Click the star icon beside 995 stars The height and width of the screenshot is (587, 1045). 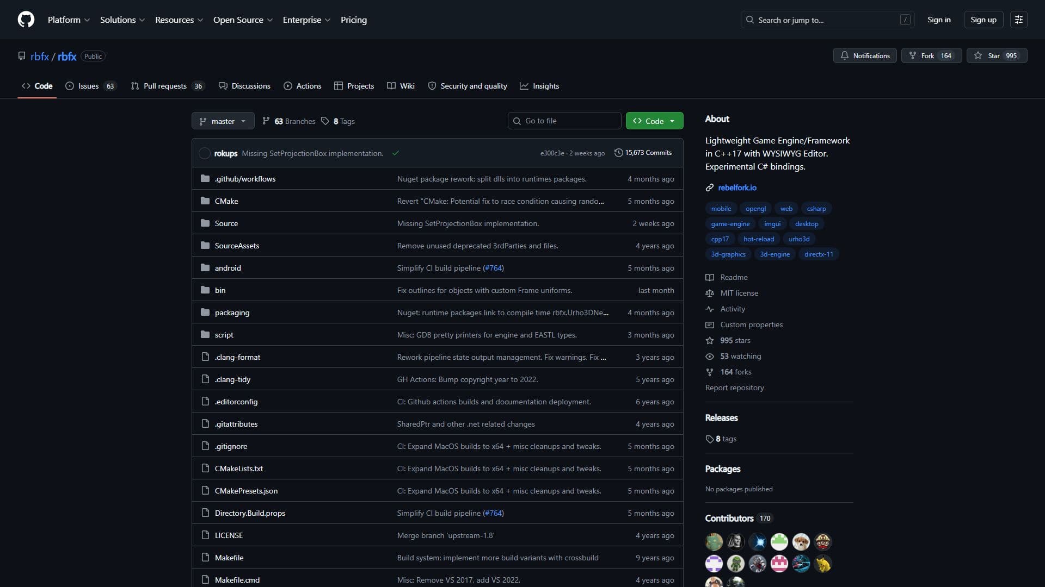point(710,340)
